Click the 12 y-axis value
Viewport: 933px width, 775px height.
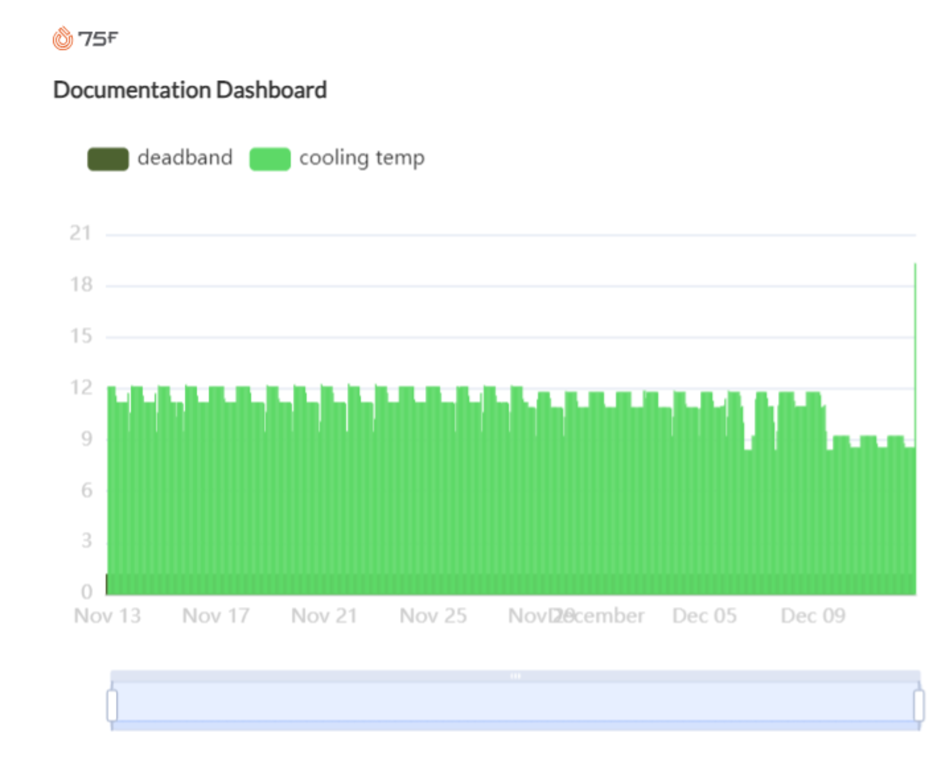click(x=81, y=388)
